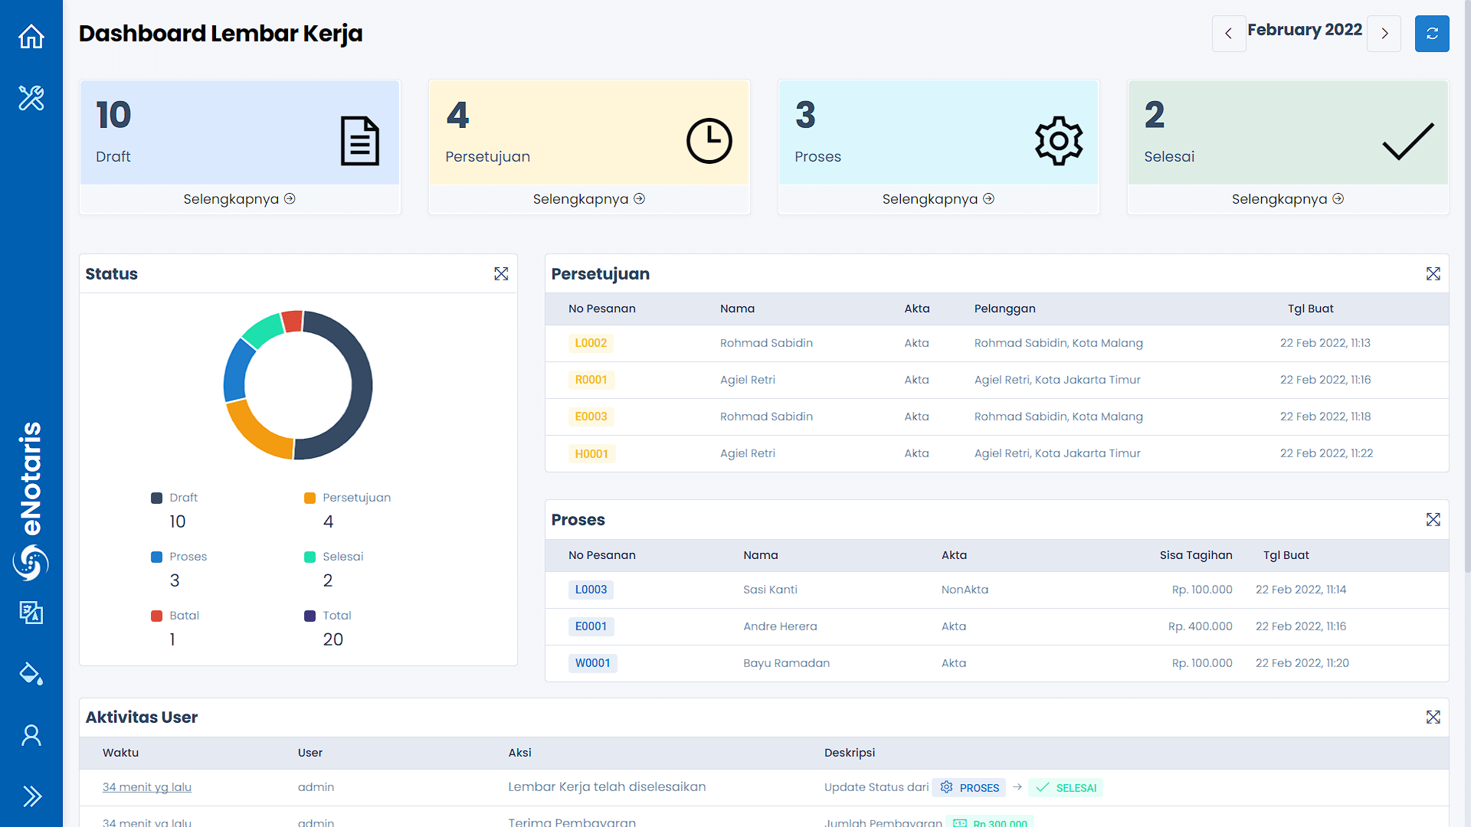Open order E0001 badge in Proses
The image size is (1471, 827).
591,626
